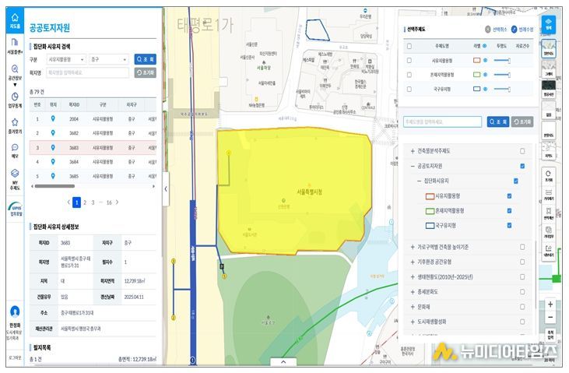Viewport: 569px width, 373px height.
Task: Open the 업무통계 chart icon
Action: [x=14, y=99]
